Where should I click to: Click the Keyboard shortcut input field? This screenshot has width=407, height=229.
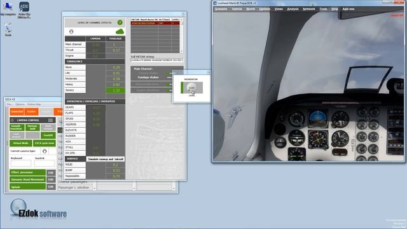click(21, 163)
